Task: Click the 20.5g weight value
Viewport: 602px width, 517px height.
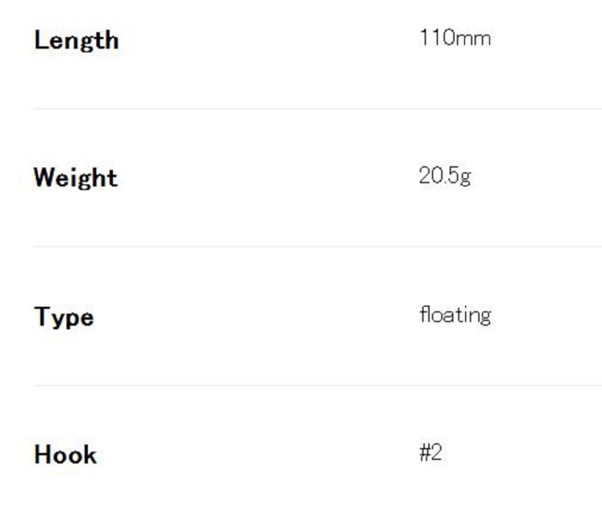Action: (445, 176)
